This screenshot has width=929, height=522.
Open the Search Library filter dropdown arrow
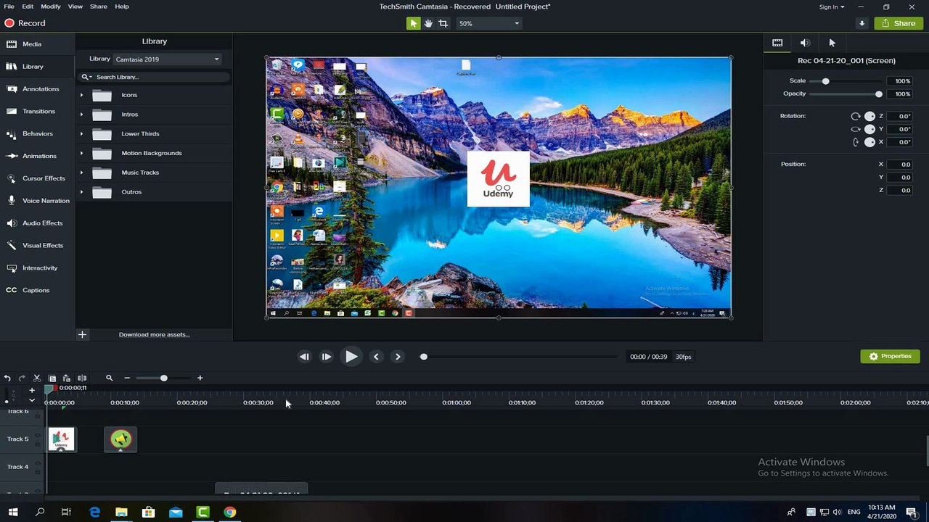point(90,78)
